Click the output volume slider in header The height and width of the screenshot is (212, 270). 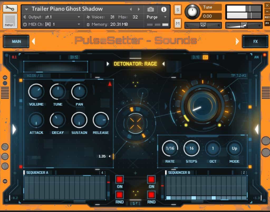[x=244, y=26]
